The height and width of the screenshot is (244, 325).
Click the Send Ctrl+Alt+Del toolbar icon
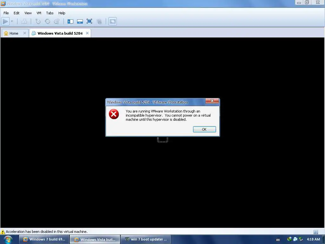24,21
